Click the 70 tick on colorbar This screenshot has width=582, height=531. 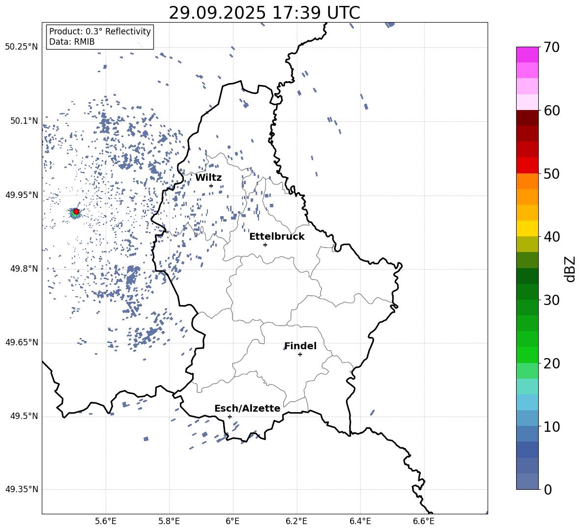[552, 47]
